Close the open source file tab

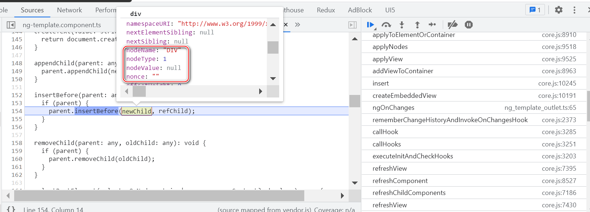(286, 25)
